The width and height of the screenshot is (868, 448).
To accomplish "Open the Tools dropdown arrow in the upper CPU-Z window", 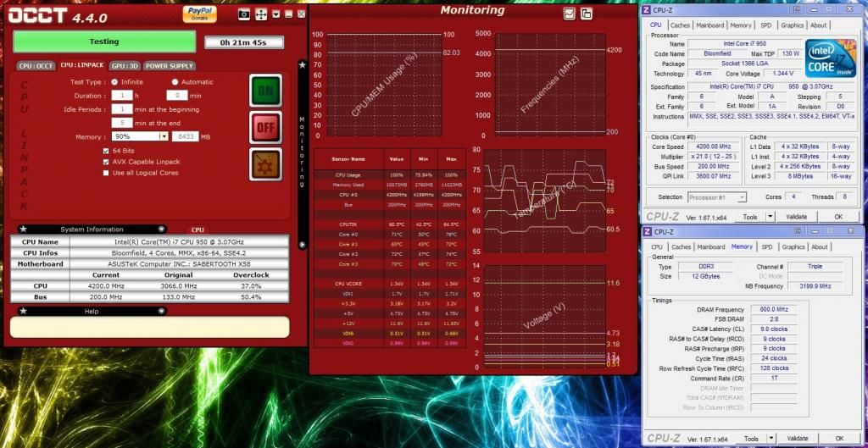I will click(770, 217).
